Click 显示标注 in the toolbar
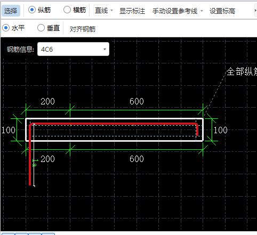 132,11
